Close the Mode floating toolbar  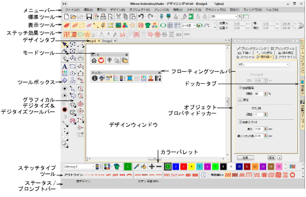[x=126, y=55]
